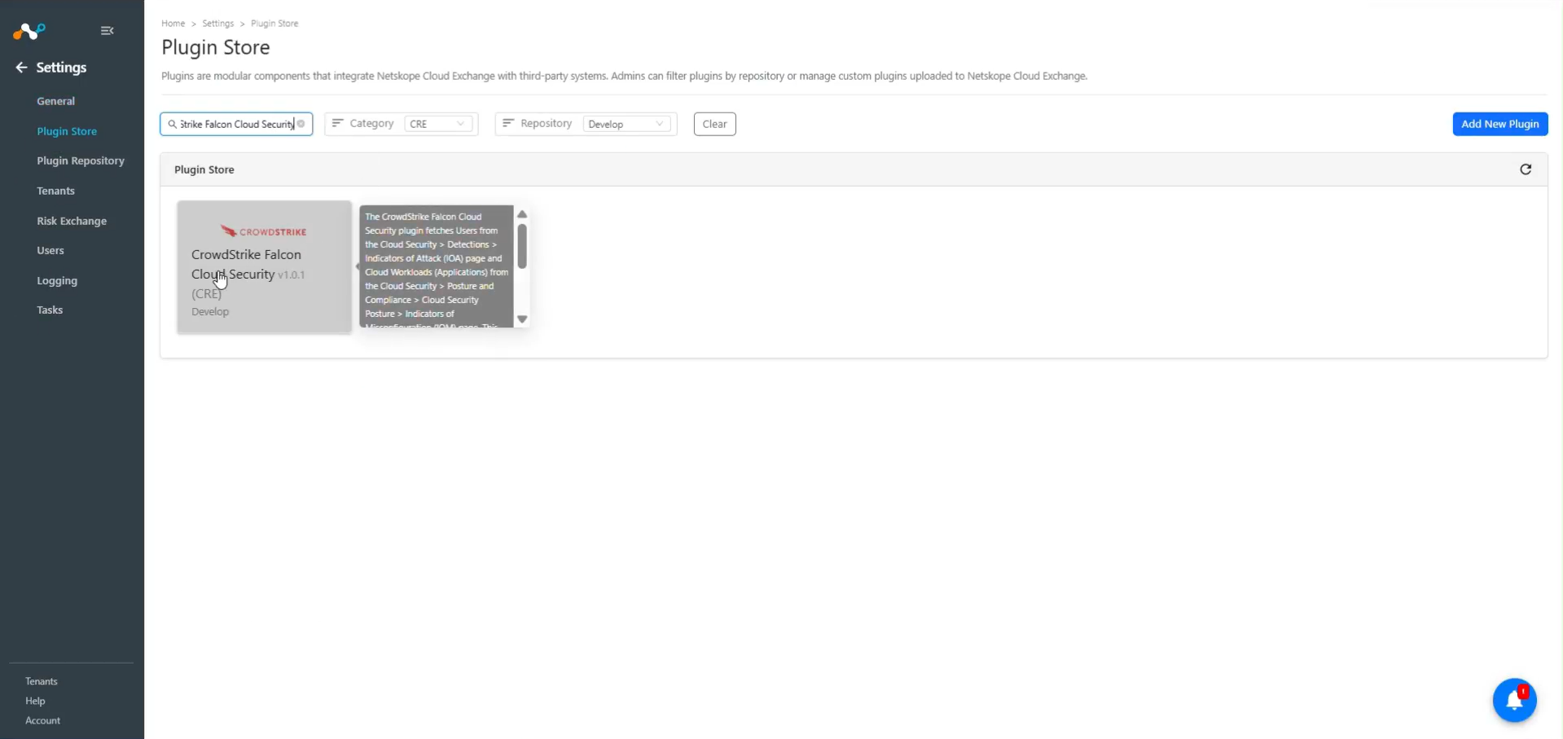Follow the Home breadcrumb link
Image resolution: width=1563 pixels, height=739 pixels.
pyautogui.click(x=173, y=24)
